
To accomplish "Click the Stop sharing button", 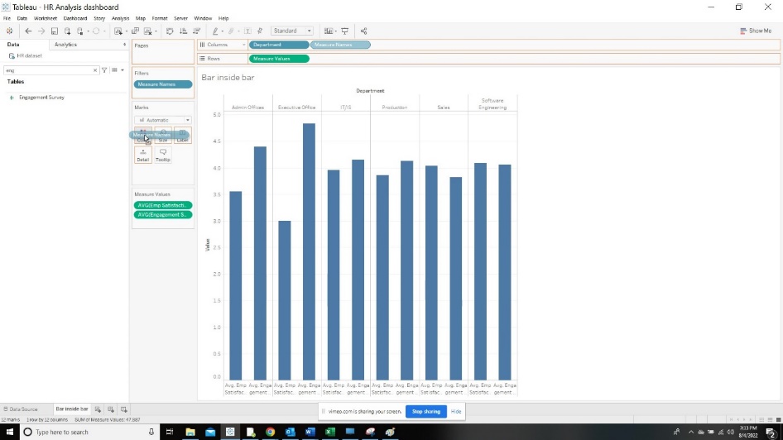I will point(426,412).
